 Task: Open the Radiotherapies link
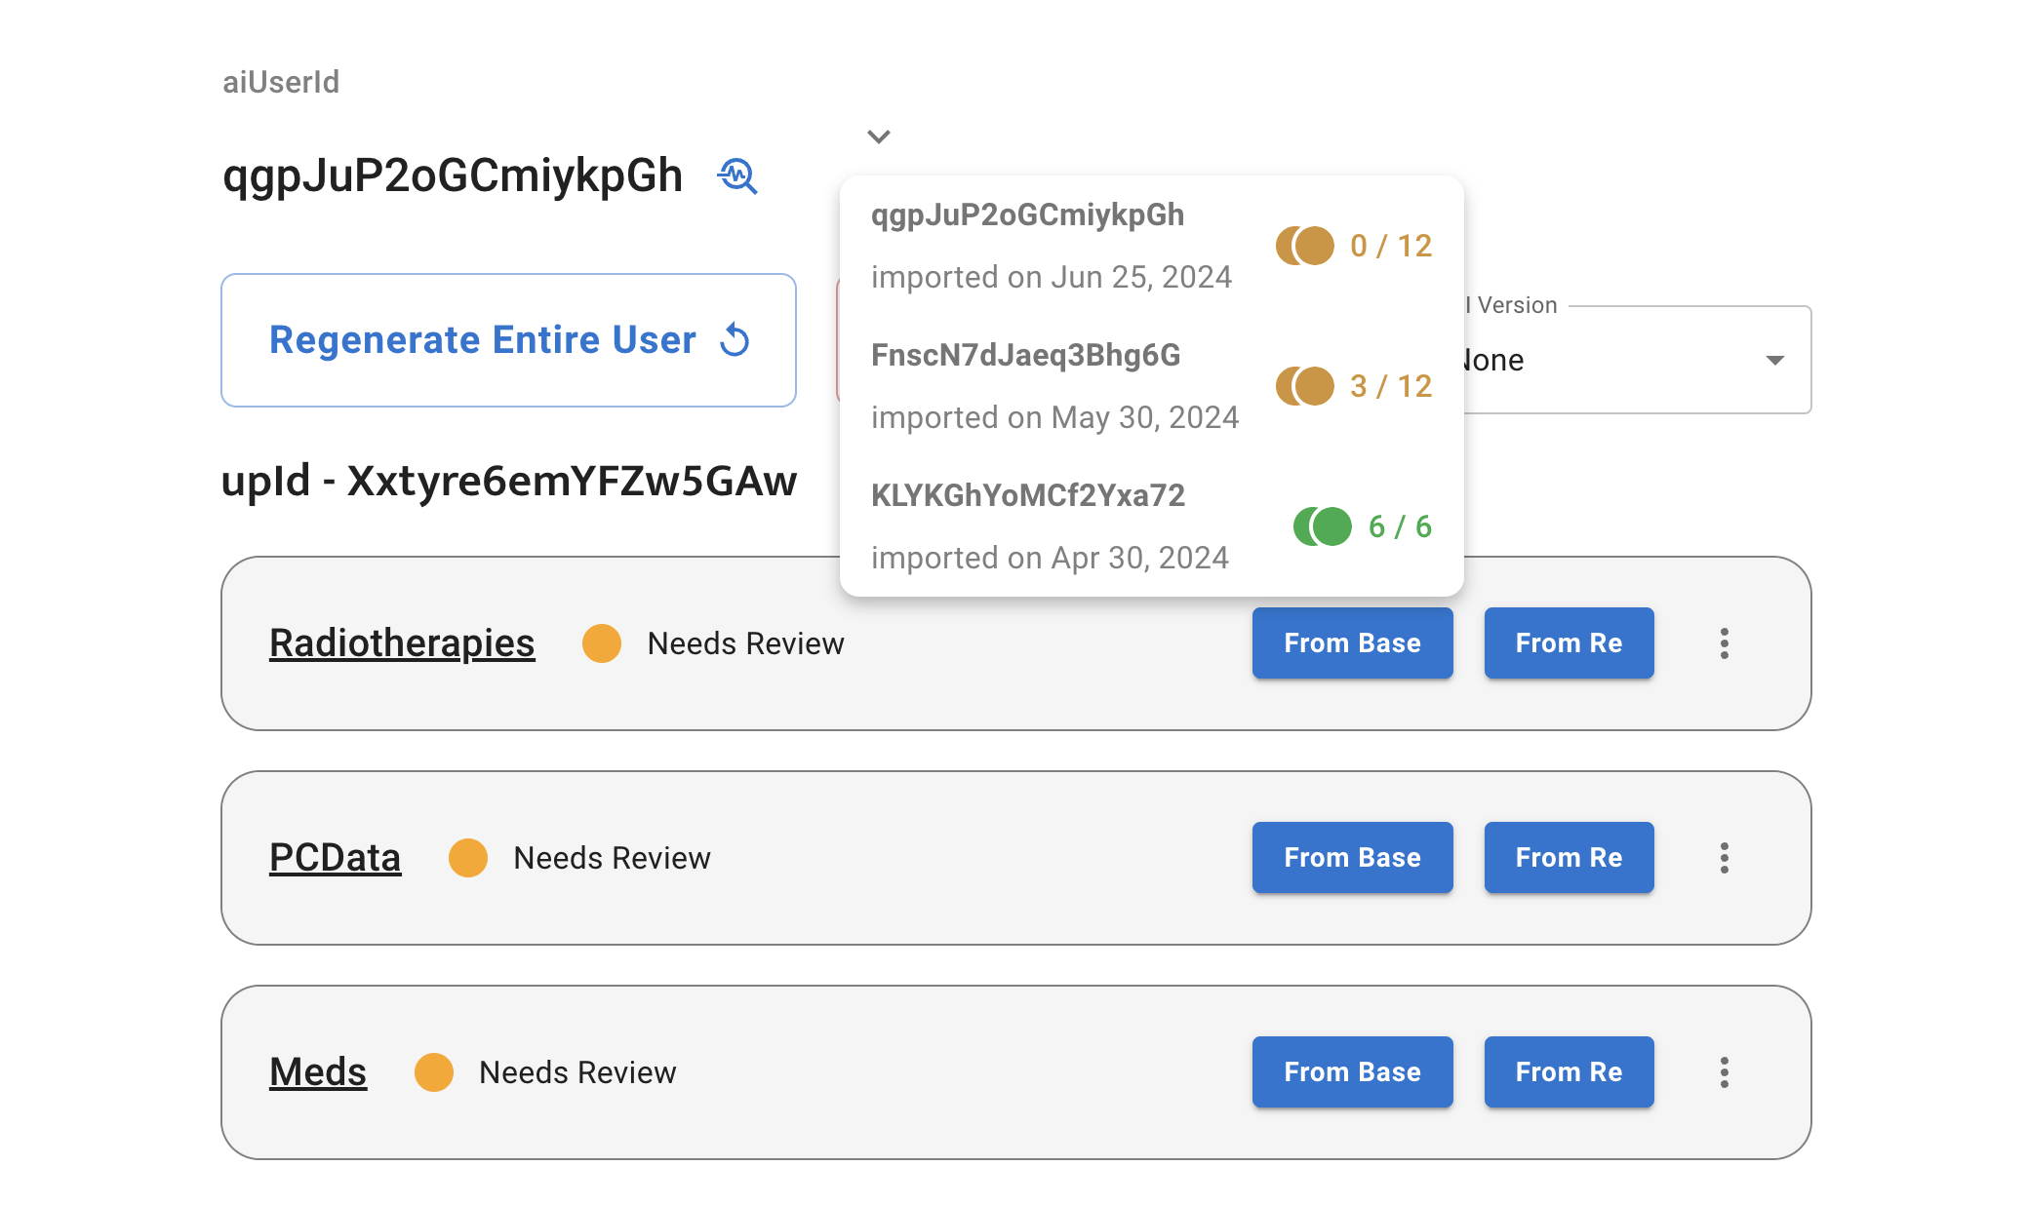(402, 643)
